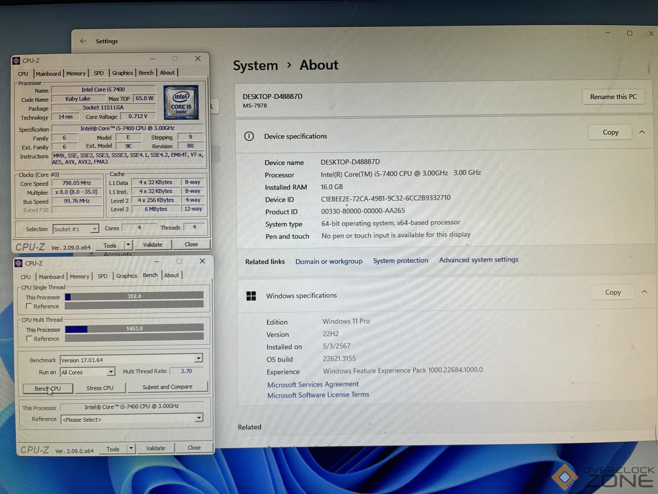Open the Reference Please Select dropdown

coord(199,418)
